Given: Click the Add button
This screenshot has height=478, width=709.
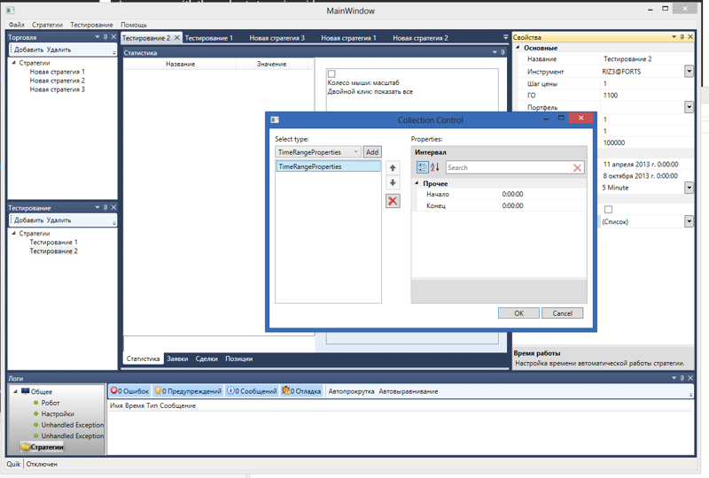Looking at the screenshot, I should (372, 152).
